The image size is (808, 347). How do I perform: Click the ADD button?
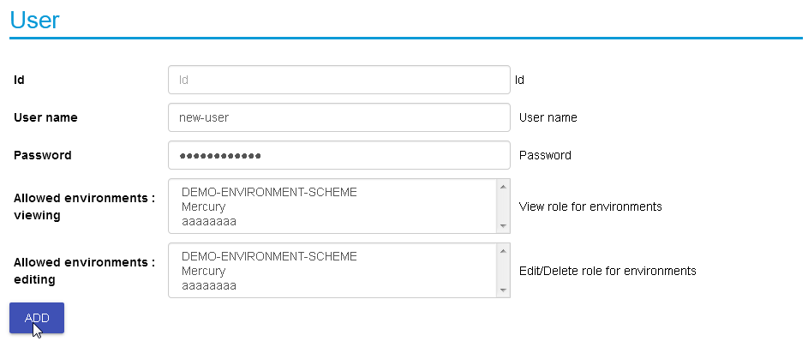coord(37,318)
